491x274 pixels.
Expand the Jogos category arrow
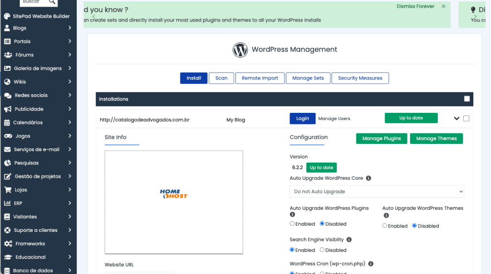pyautogui.click(x=70, y=136)
